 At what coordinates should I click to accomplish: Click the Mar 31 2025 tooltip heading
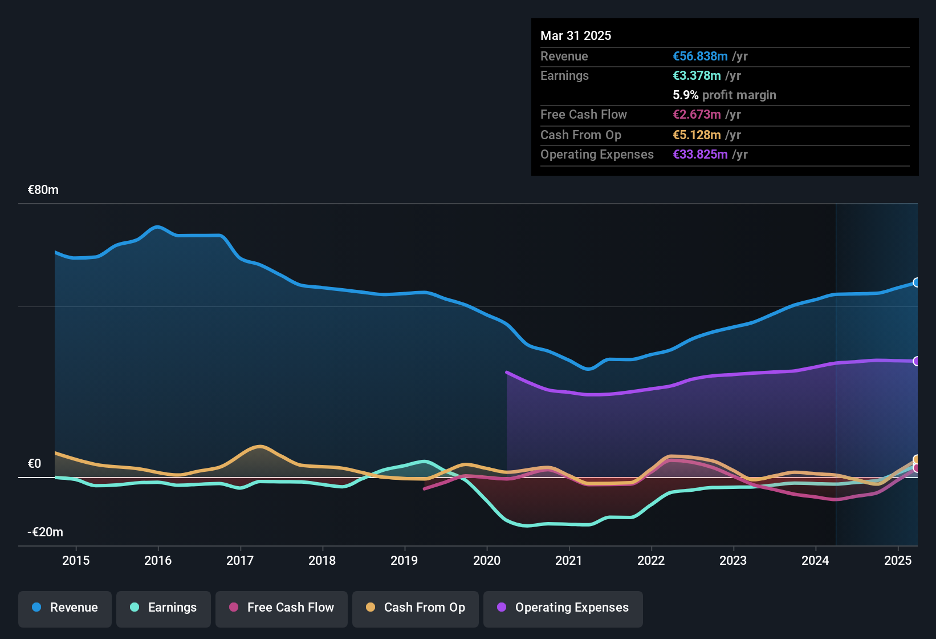[x=576, y=35]
